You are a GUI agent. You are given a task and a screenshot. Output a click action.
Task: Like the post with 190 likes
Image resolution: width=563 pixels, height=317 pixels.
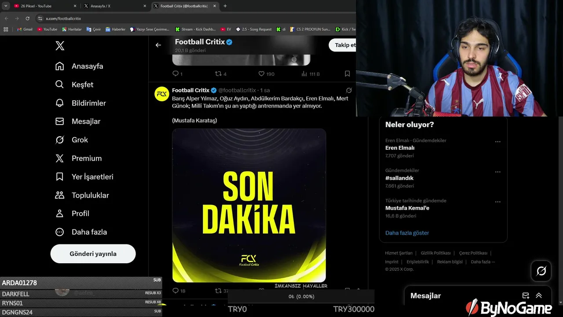tap(266, 74)
